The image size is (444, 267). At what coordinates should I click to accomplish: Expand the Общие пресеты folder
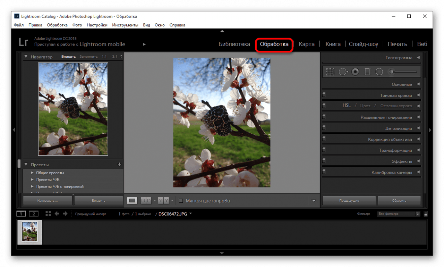click(33, 173)
